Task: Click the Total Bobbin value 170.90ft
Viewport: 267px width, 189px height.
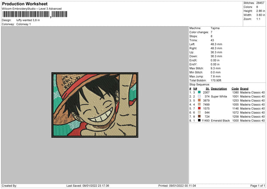Action: click(216, 80)
